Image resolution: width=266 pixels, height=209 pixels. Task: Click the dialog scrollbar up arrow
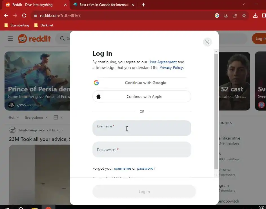click(x=216, y=51)
